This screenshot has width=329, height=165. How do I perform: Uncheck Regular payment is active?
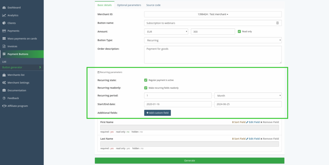point(146,80)
